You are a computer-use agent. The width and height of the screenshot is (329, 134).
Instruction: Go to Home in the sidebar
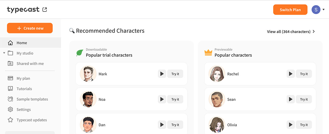pos(22,43)
